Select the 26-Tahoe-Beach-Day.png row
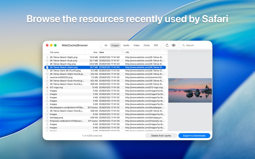Viewport: 255px width, 159px height. (105, 64)
